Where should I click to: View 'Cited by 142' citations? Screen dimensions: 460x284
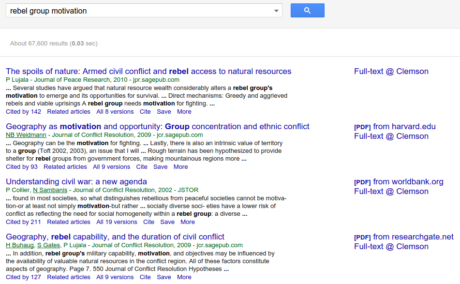[24, 112]
